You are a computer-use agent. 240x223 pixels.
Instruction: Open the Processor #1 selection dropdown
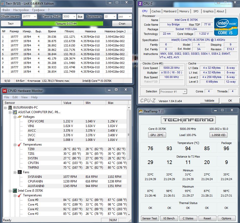pyautogui.click(x=185, y=92)
